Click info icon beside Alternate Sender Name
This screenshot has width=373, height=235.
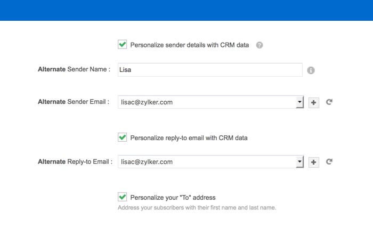[x=311, y=70]
